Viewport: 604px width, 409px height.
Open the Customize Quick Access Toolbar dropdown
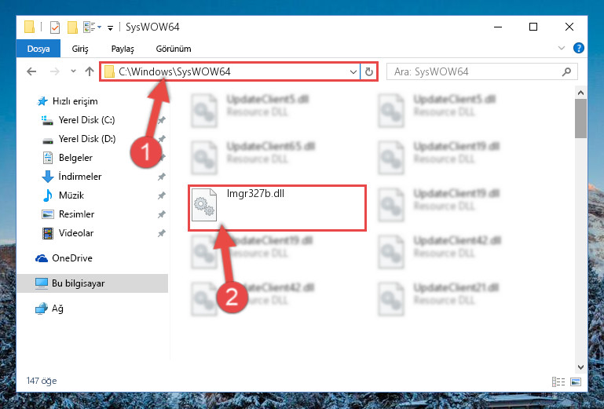[x=110, y=27]
